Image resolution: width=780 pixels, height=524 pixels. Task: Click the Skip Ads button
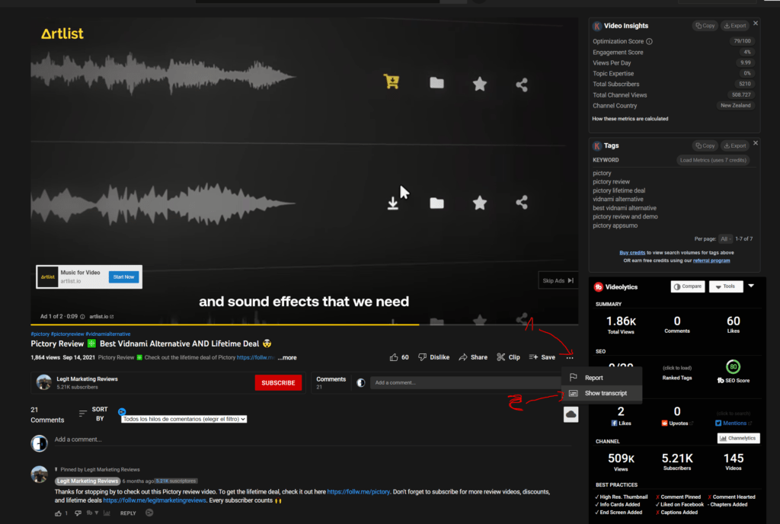pos(558,280)
